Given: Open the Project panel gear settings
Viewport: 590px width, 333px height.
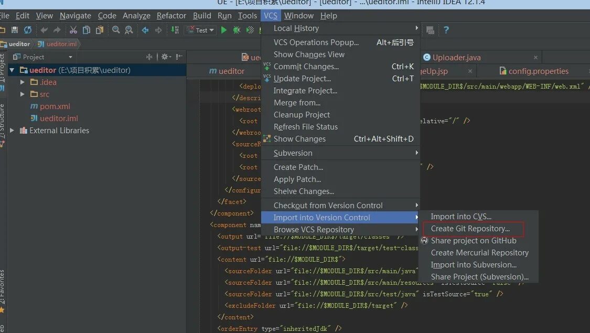Looking at the screenshot, I should (166, 57).
